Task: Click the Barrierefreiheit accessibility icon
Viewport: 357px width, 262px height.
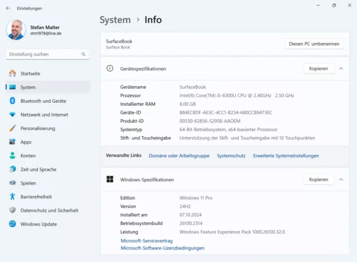Action: (x=12, y=197)
